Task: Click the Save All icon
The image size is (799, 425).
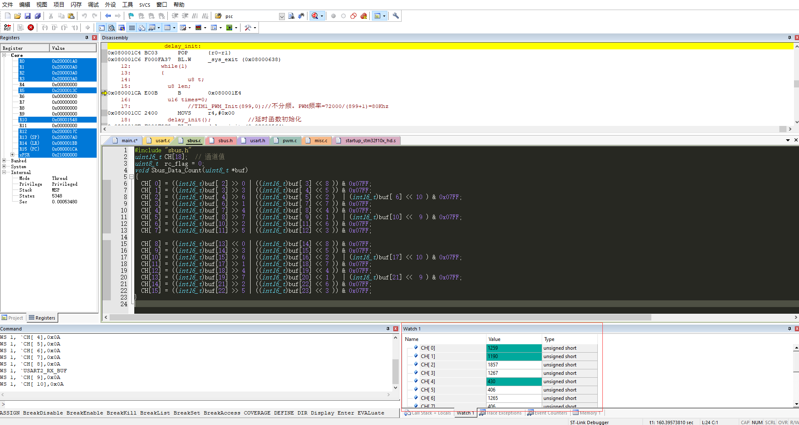Action: (38, 16)
